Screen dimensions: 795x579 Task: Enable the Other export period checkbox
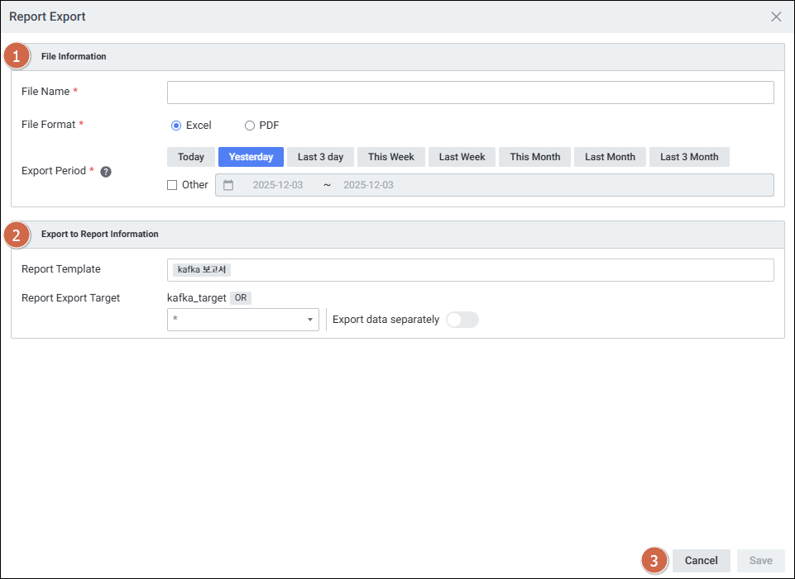point(172,185)
